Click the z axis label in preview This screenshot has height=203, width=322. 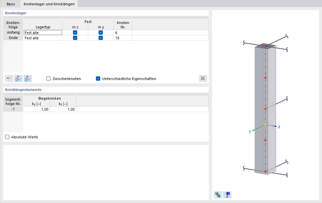pos(279,127)
